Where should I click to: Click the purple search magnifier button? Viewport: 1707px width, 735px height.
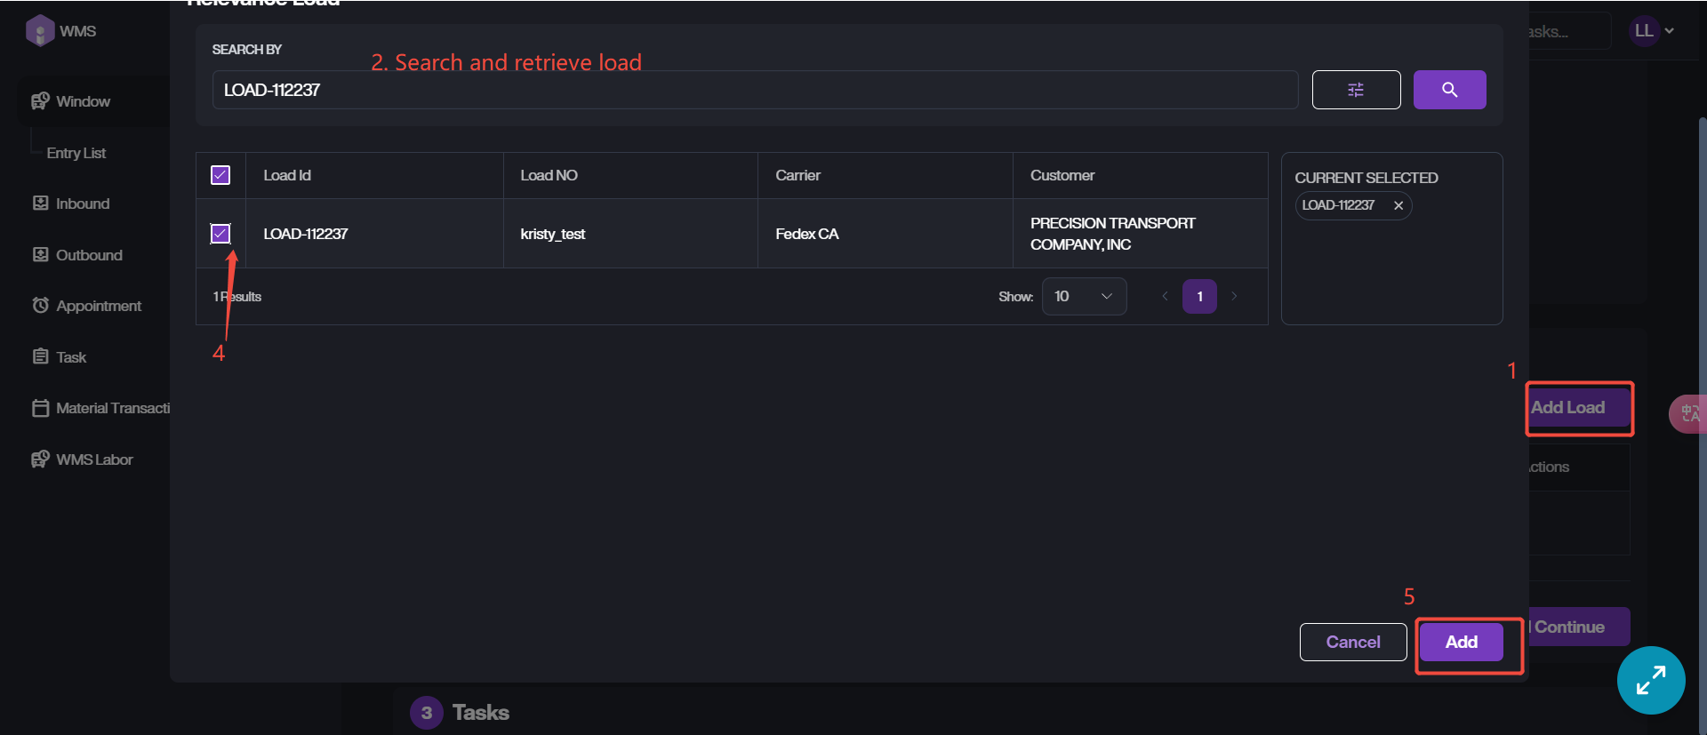1449,90
